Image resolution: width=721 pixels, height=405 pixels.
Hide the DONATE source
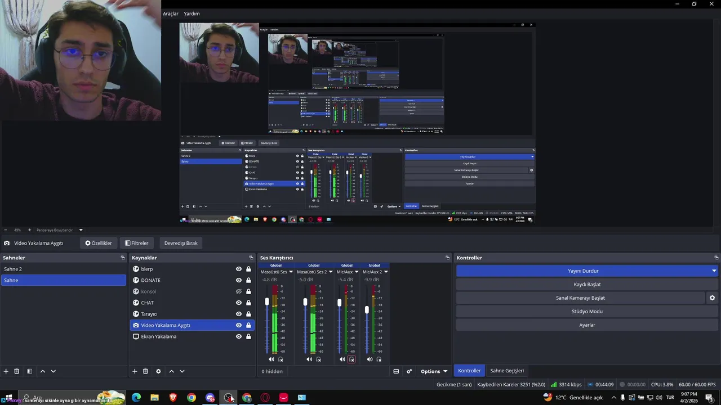point(239,280)
